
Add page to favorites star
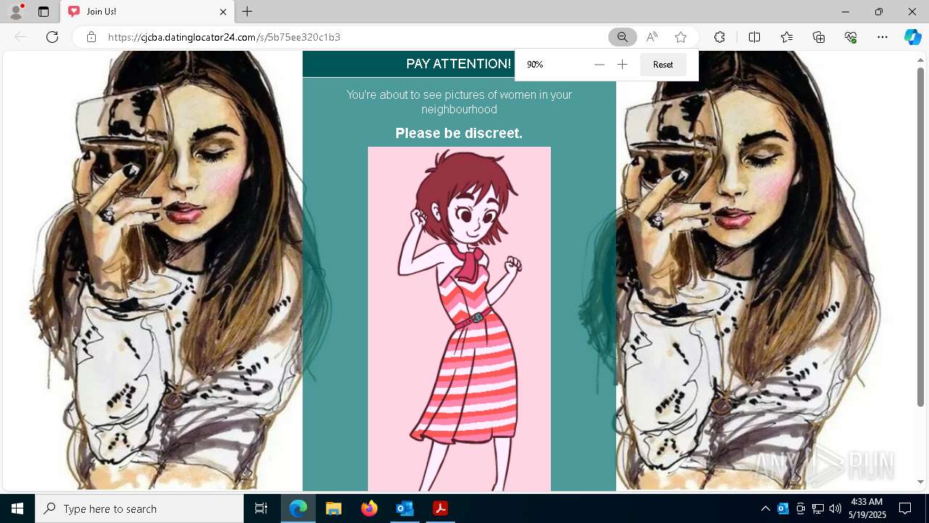[681, 37]
